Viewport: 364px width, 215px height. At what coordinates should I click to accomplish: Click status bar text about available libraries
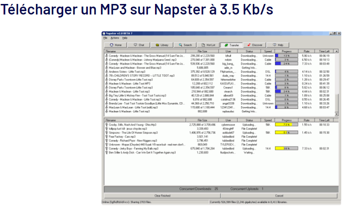pyautogui.click(x=249, y=202)
